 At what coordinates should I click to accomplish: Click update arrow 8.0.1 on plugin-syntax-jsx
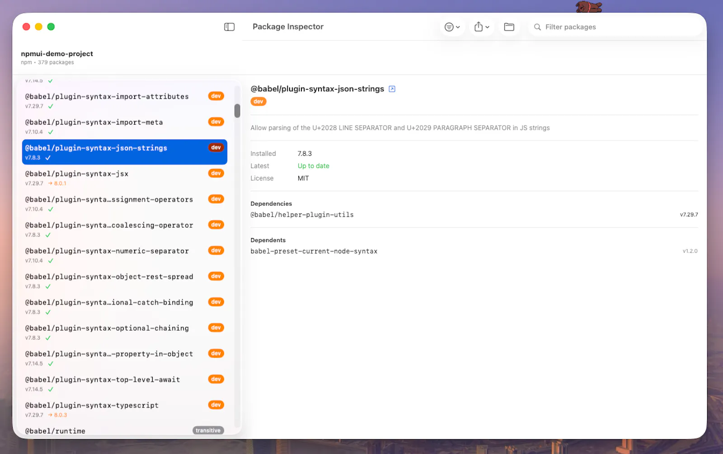point(57,183)
